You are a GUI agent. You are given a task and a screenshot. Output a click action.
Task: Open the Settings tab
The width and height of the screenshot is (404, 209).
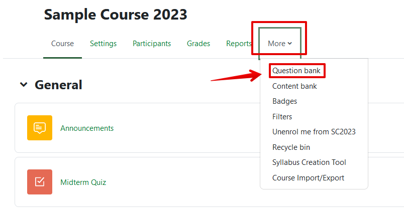pos(103,44)
